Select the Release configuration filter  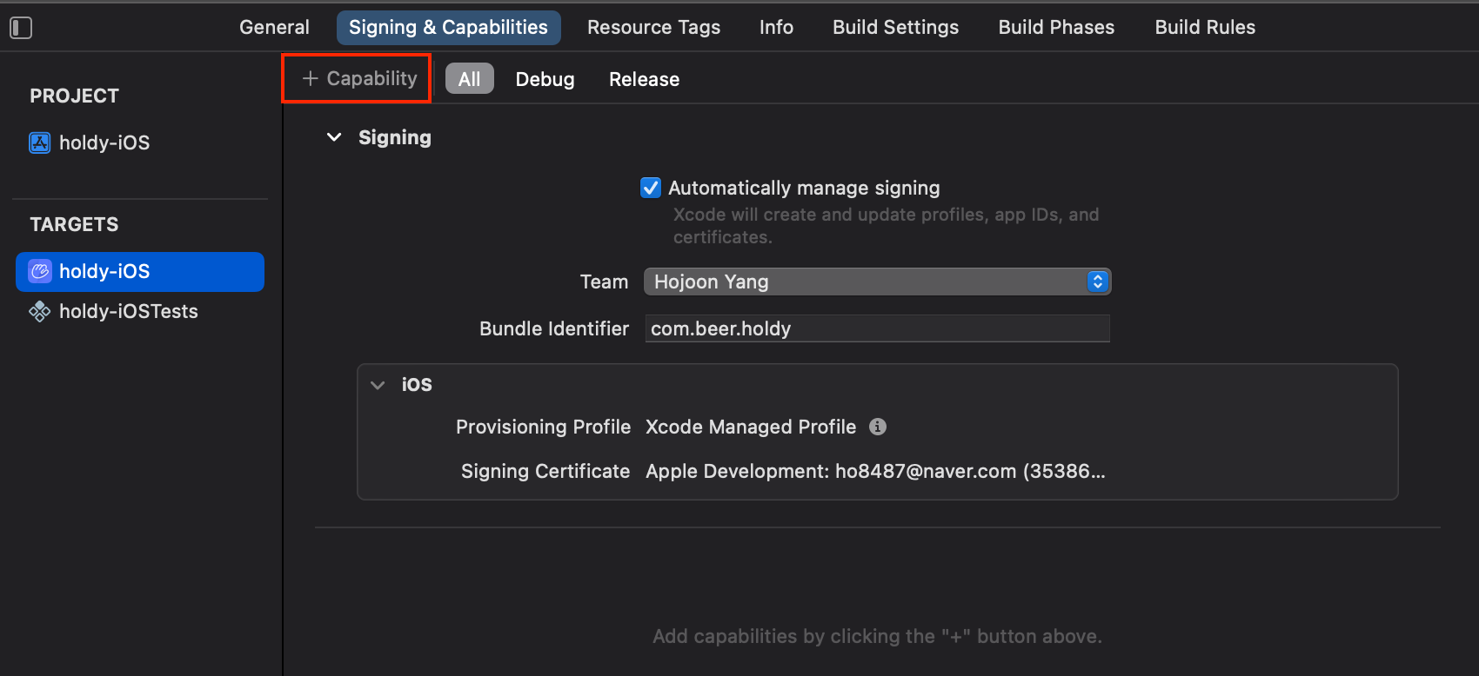coord(644,79)
